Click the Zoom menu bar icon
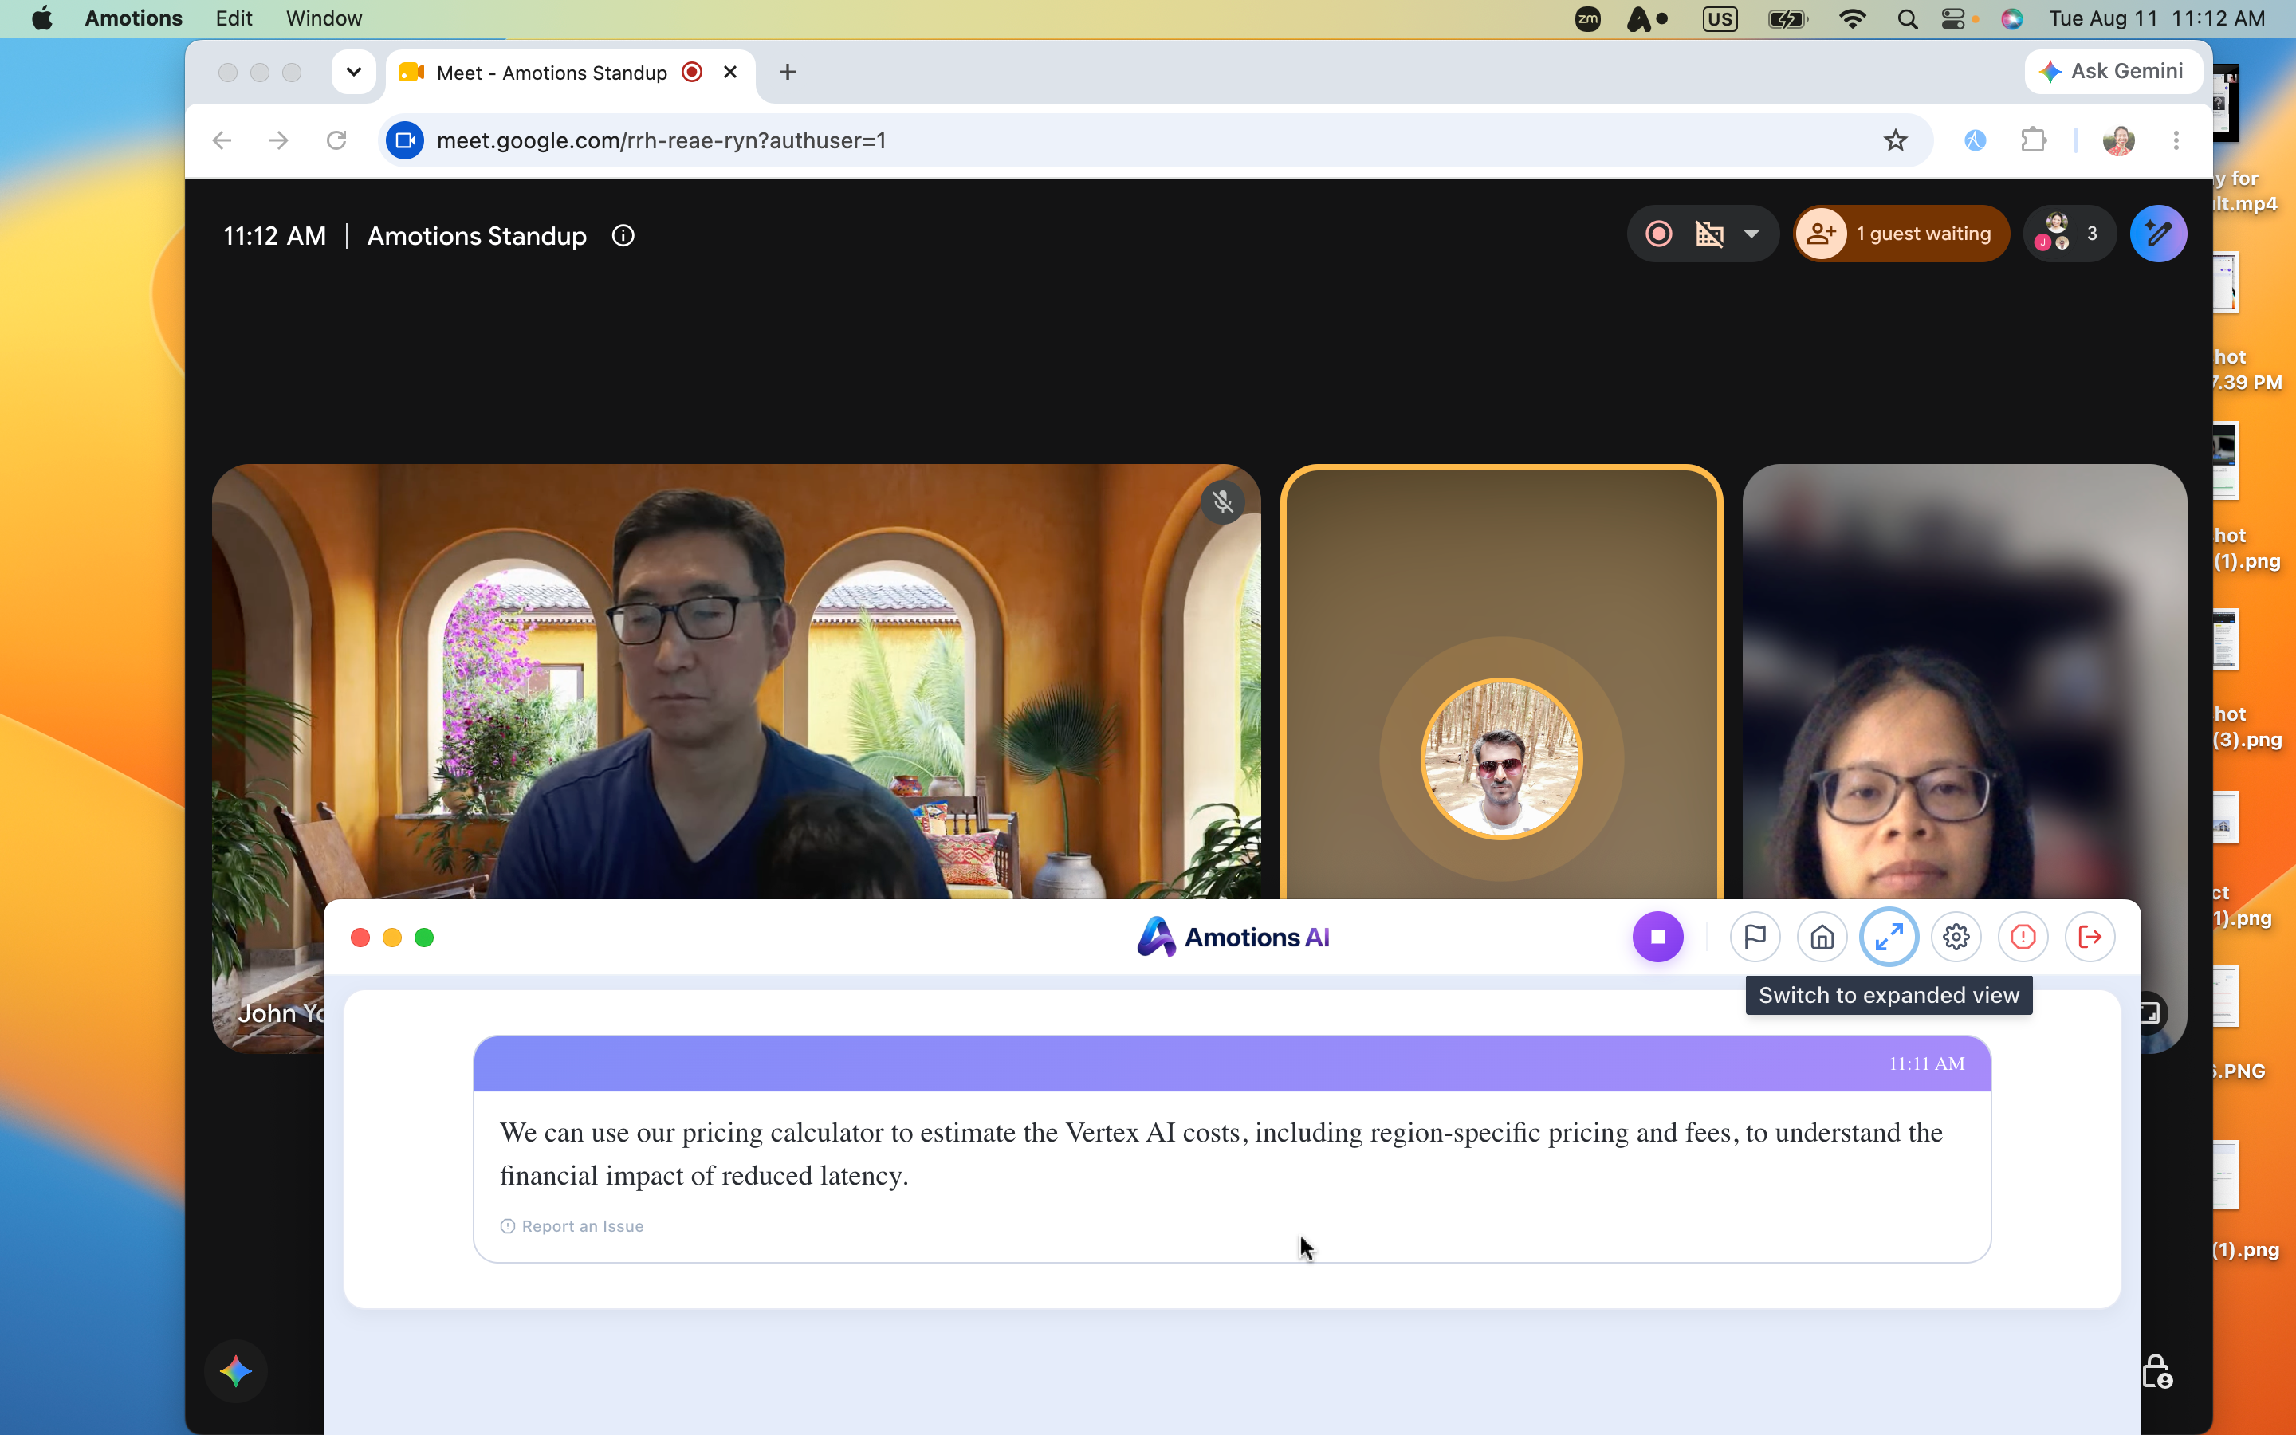The image size is (2296, 1435). click(1587, 18)
